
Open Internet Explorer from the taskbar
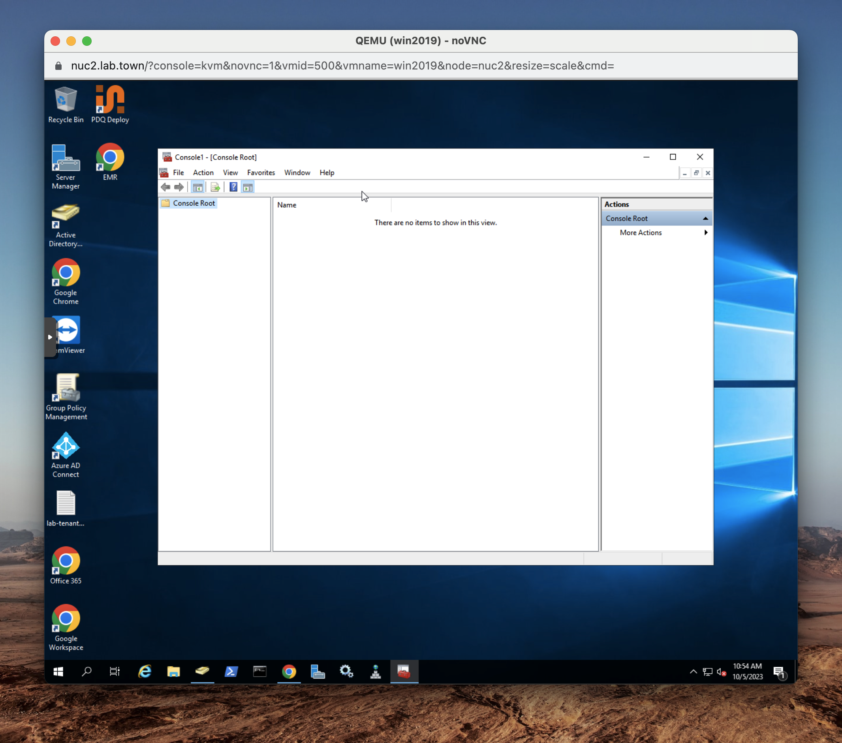coord(145,672)
